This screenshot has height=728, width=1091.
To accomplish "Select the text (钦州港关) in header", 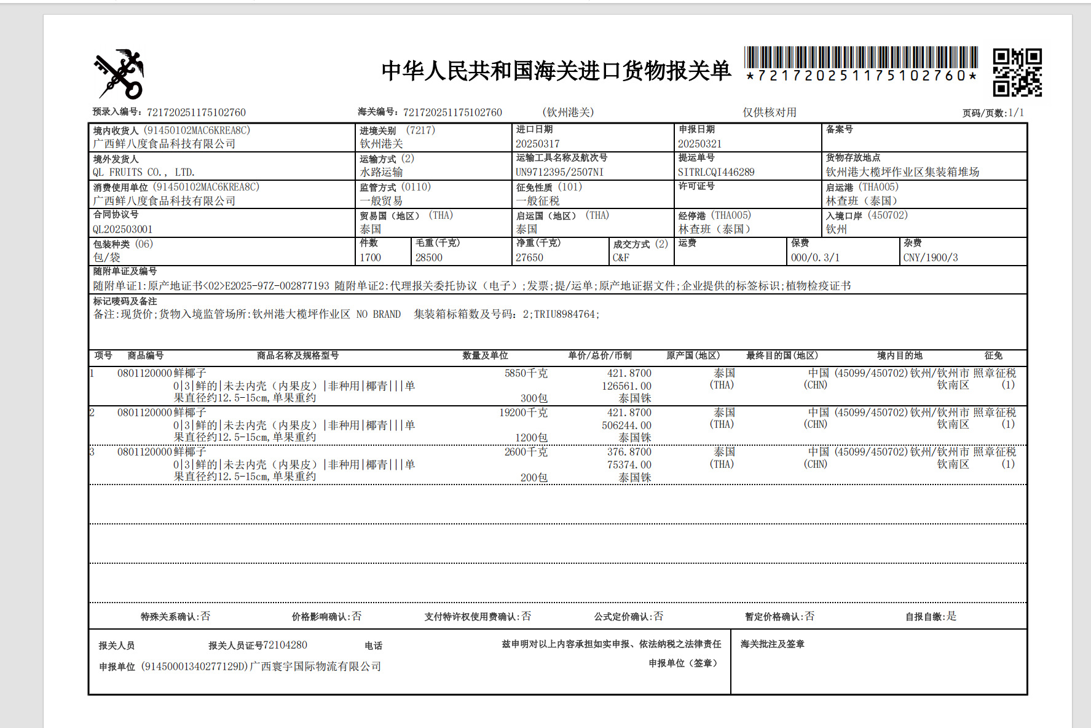I will click(568, 113).
